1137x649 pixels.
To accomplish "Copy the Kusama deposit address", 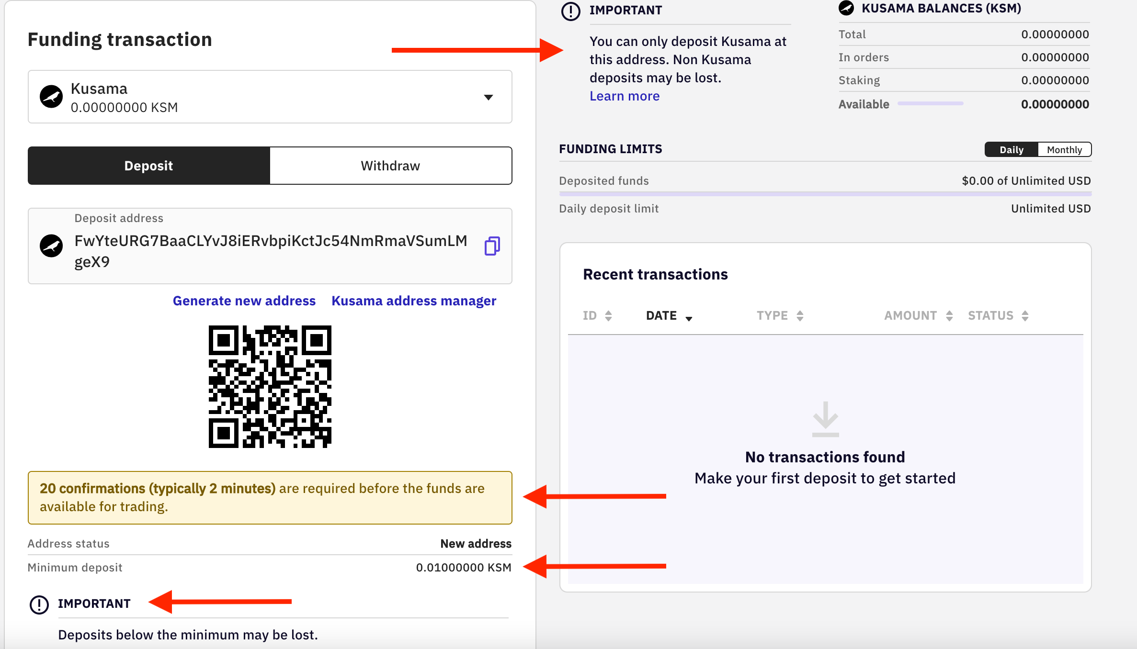I will click(x=492, y=246).
